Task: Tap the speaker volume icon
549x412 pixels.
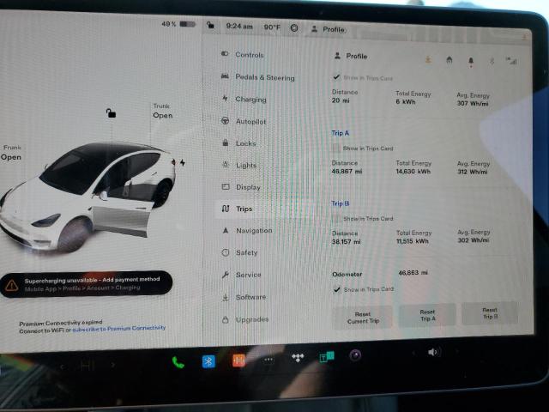Action: click(433, 352)
